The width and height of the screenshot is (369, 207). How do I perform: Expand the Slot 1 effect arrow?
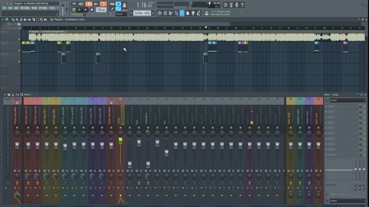(327, 106)
